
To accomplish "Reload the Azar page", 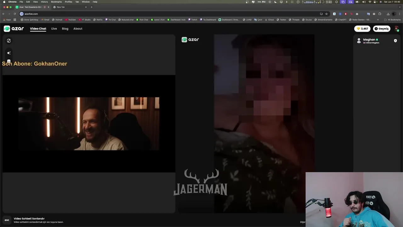I will click(14, 14).
